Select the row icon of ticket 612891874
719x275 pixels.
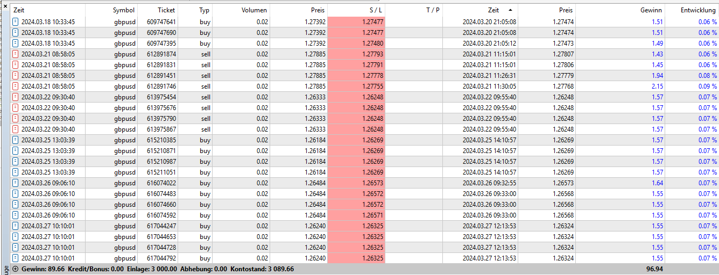pyautogui.click(x=16, y=54)
